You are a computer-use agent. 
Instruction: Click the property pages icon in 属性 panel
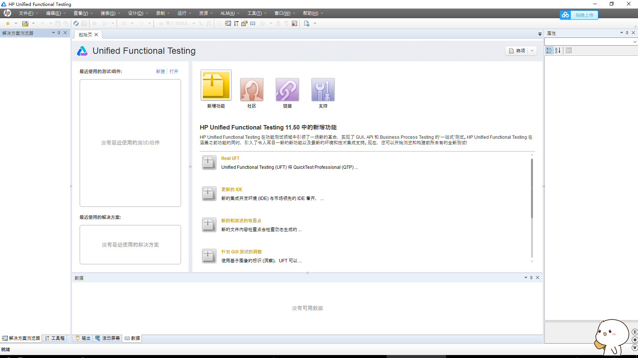(x=569, y=50)
